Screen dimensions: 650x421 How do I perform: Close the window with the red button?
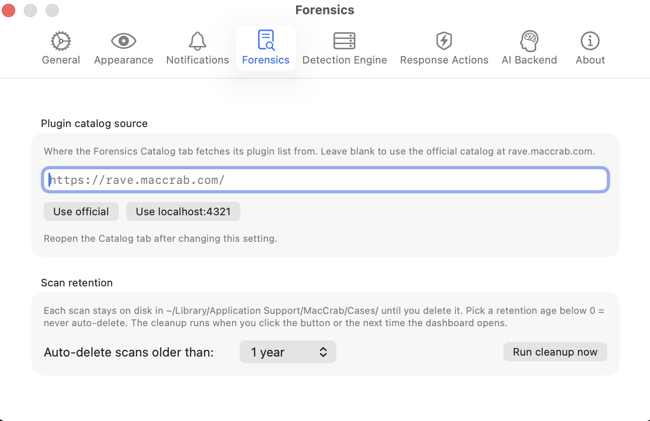[x=9, y=9]
